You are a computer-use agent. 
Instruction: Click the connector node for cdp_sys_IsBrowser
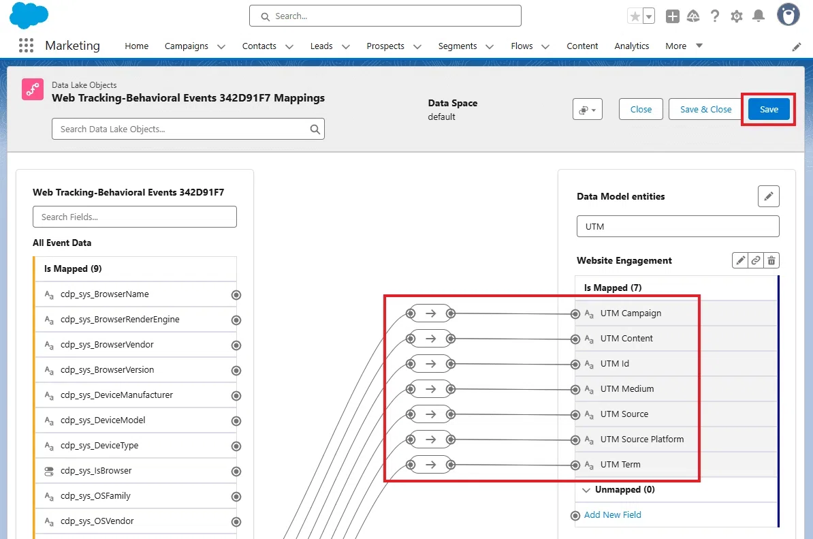pyautogui.click(x=236, y=472)
